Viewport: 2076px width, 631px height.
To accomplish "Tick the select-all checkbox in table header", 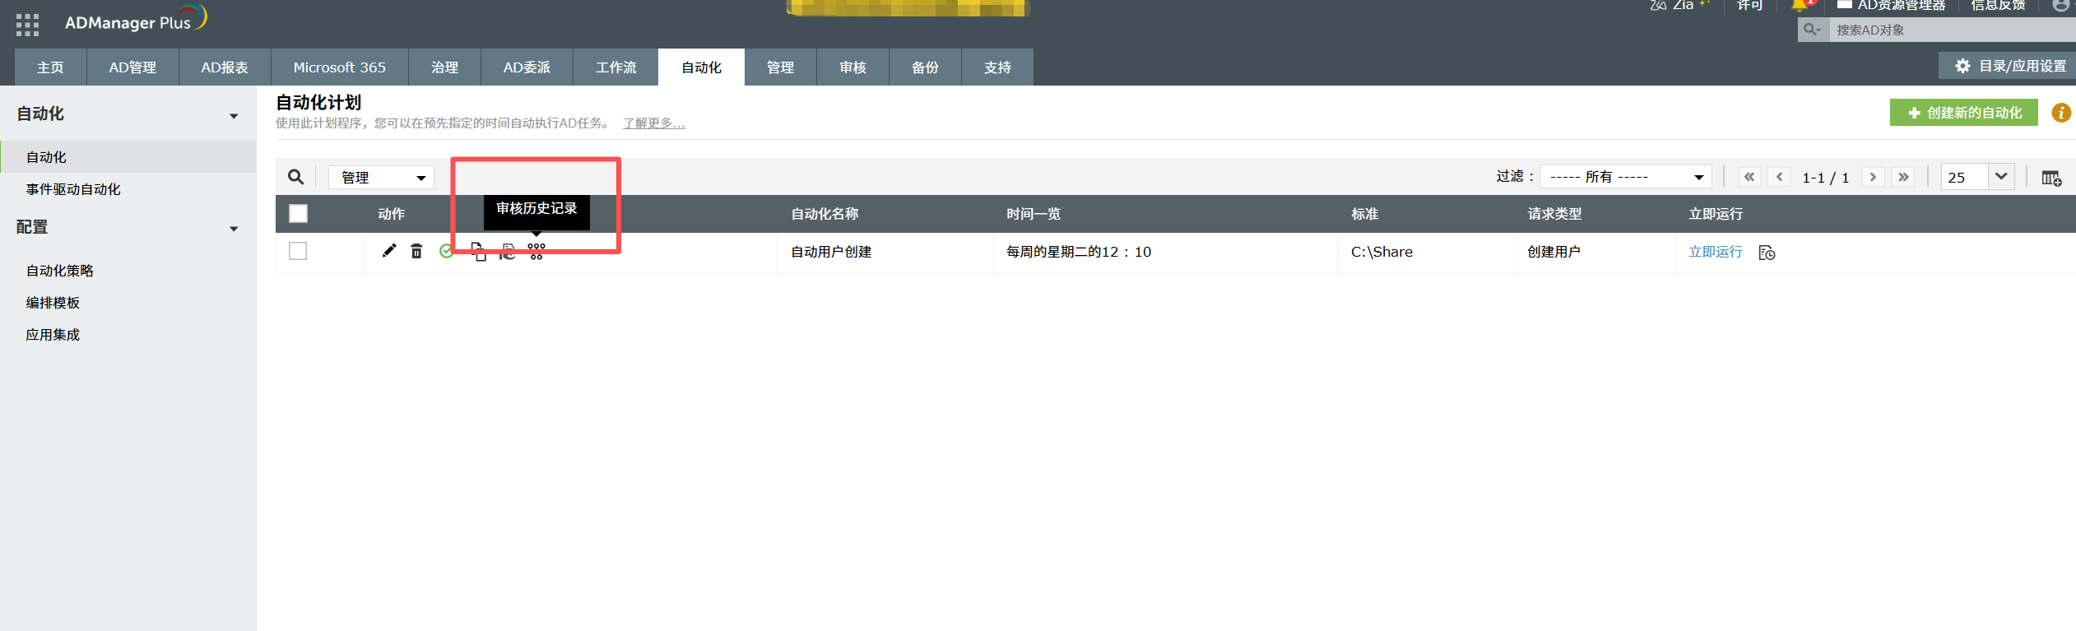I will pyautogui.click(x=298, y=214).
